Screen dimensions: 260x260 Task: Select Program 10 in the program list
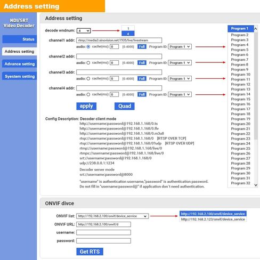[241, 75]
